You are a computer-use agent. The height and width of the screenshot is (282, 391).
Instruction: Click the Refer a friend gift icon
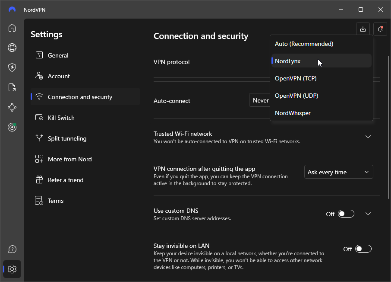[39, 179]
